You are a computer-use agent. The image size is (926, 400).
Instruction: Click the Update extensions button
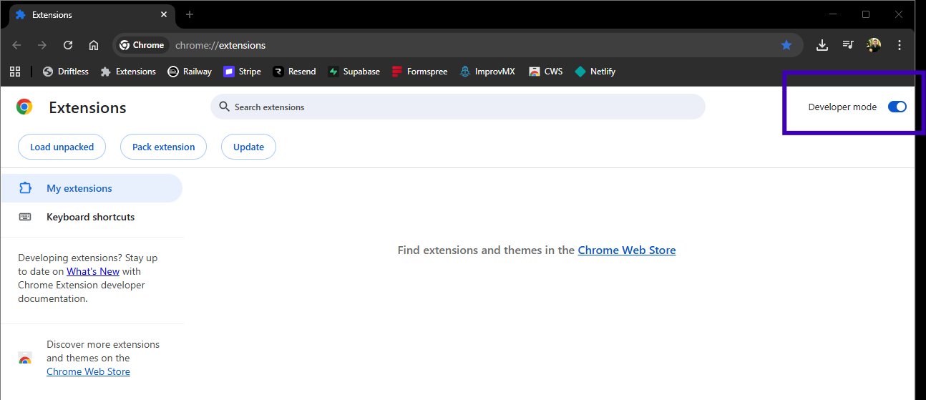tap(248, 147)
